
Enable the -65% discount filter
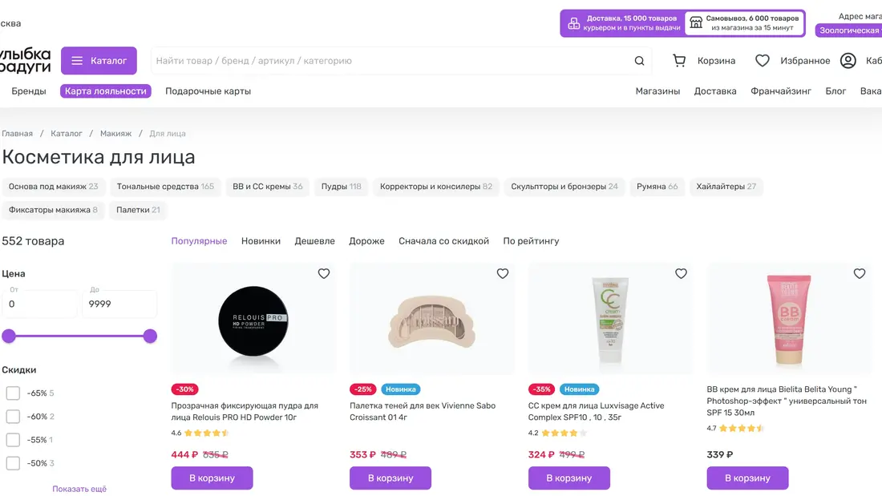coord(14,393)
